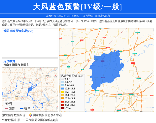Click the blue 省界 legend line
This screenshot has height=123, width=156.
click(22, 108)
